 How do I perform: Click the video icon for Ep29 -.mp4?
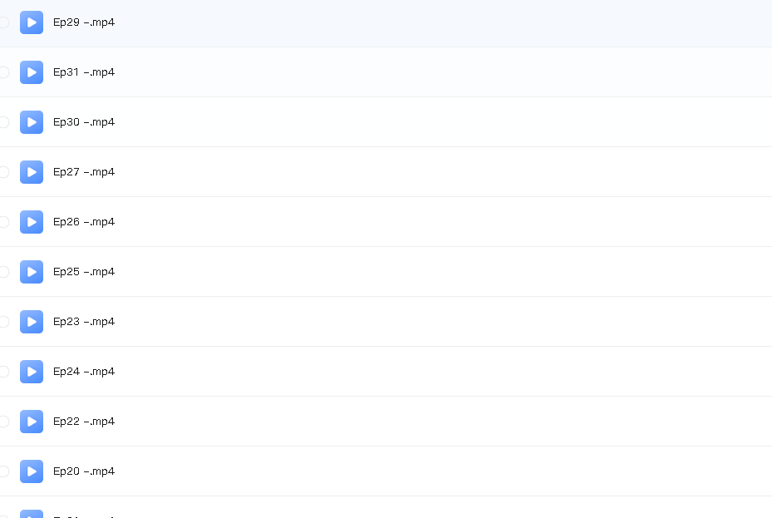coord(32,22)
